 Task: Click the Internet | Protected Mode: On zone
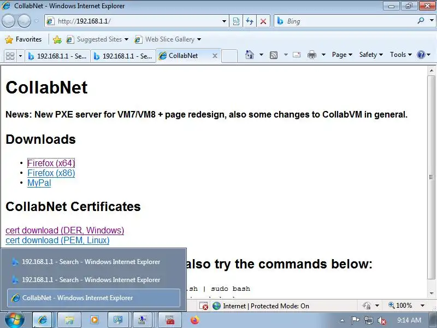[261, 306]
